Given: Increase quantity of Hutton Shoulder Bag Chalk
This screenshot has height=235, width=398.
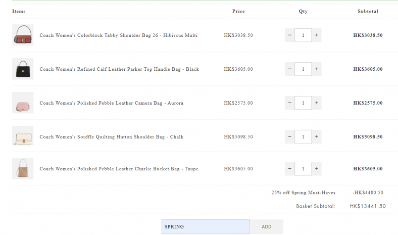Looking at the screenshot, I should tap(317, 136).
